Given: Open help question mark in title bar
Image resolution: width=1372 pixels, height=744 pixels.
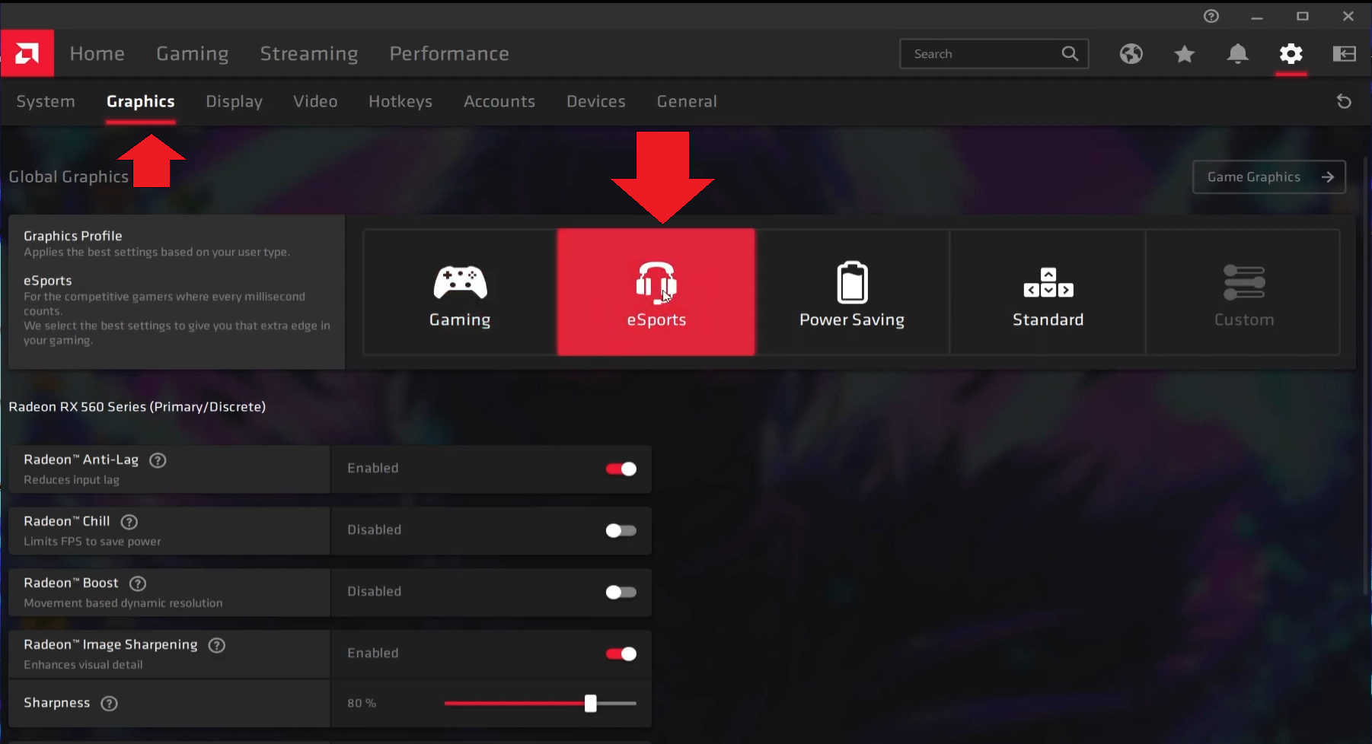Looking at the screenshot, I should tap(1211, 16).
